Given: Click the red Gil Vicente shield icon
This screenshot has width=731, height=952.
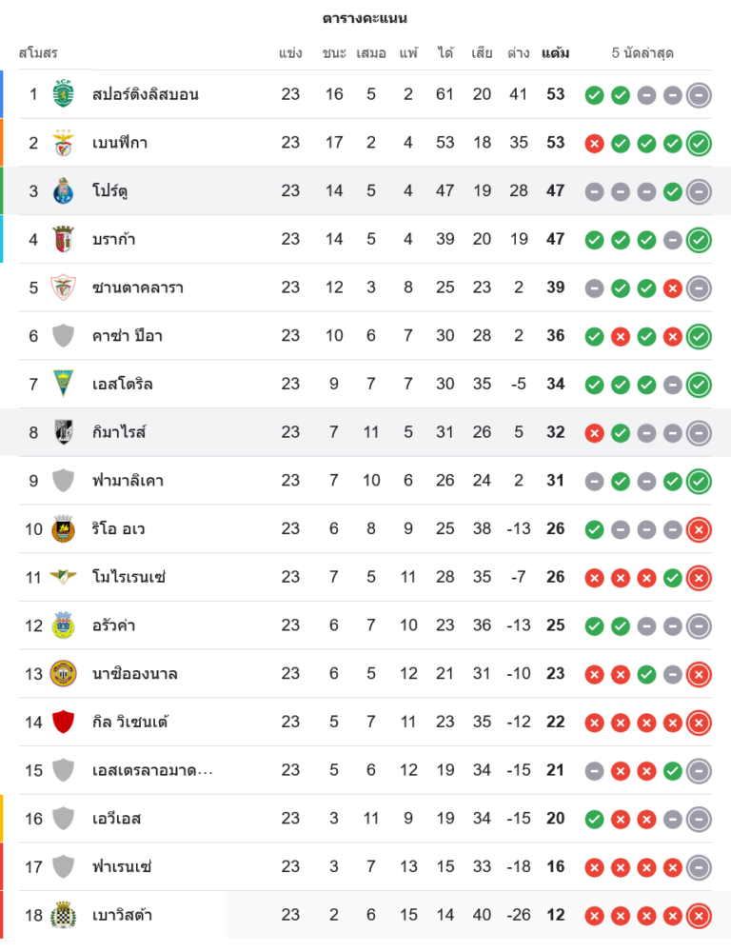Looking at the screenshot, I should 63,722.
